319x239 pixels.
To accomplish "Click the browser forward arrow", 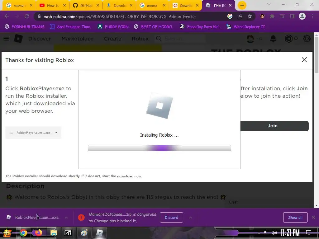I will 17,16.
